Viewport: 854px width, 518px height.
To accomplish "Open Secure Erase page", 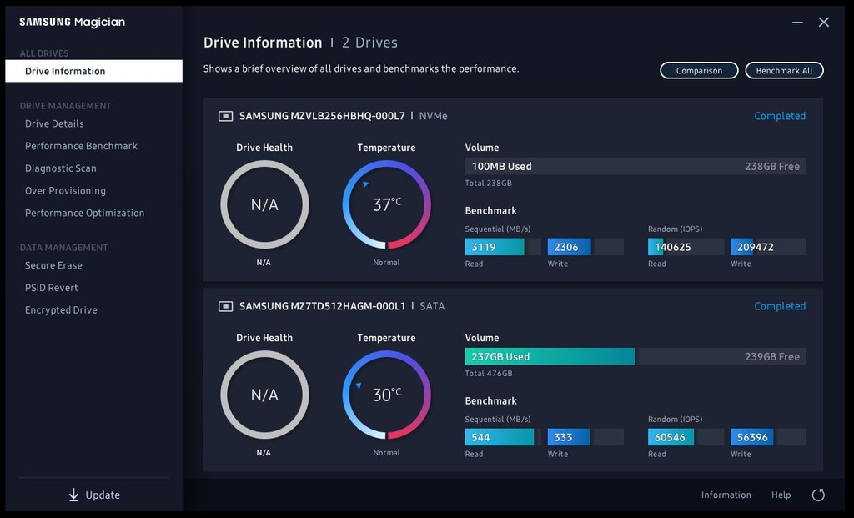I will click(x=53, y=265).
